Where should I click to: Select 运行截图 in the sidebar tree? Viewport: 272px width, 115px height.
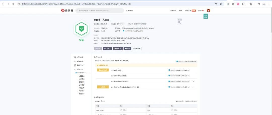[82, 85]
